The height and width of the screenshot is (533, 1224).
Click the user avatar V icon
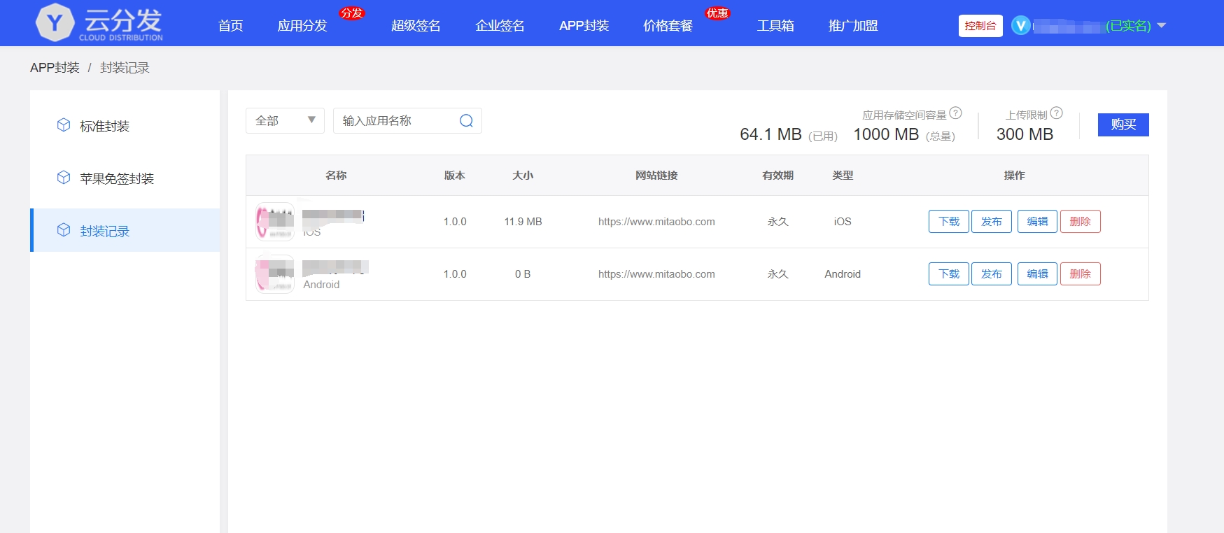click(x=1020, y=26)
